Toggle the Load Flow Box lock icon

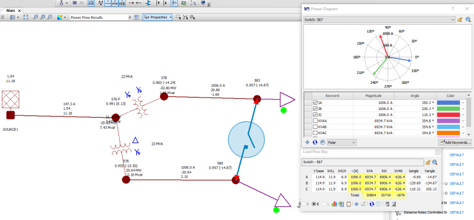coord(428,163)
